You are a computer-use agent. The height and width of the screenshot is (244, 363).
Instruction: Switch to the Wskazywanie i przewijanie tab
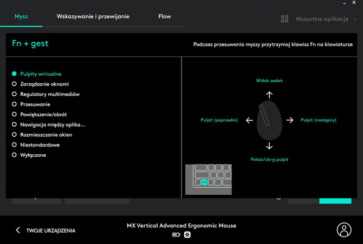point(93,16)
